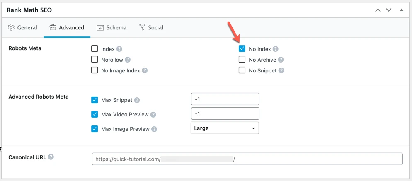Click the Robots Meta label

25,48
